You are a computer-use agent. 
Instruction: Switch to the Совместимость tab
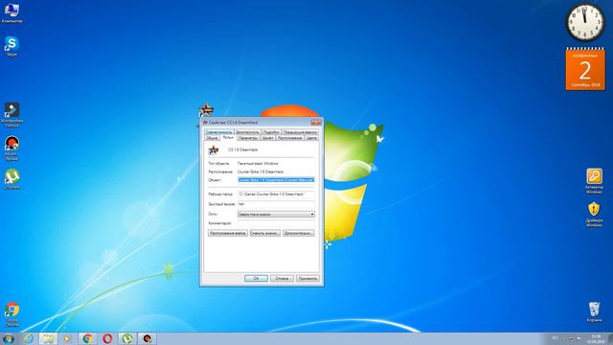[x=219, y=132]
